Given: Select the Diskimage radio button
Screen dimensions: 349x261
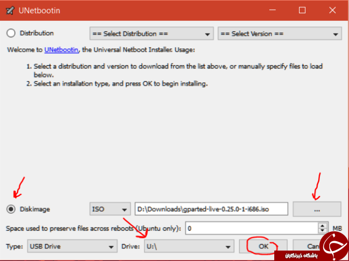Looking at the screenshot, I should click(x=11, y=209).
